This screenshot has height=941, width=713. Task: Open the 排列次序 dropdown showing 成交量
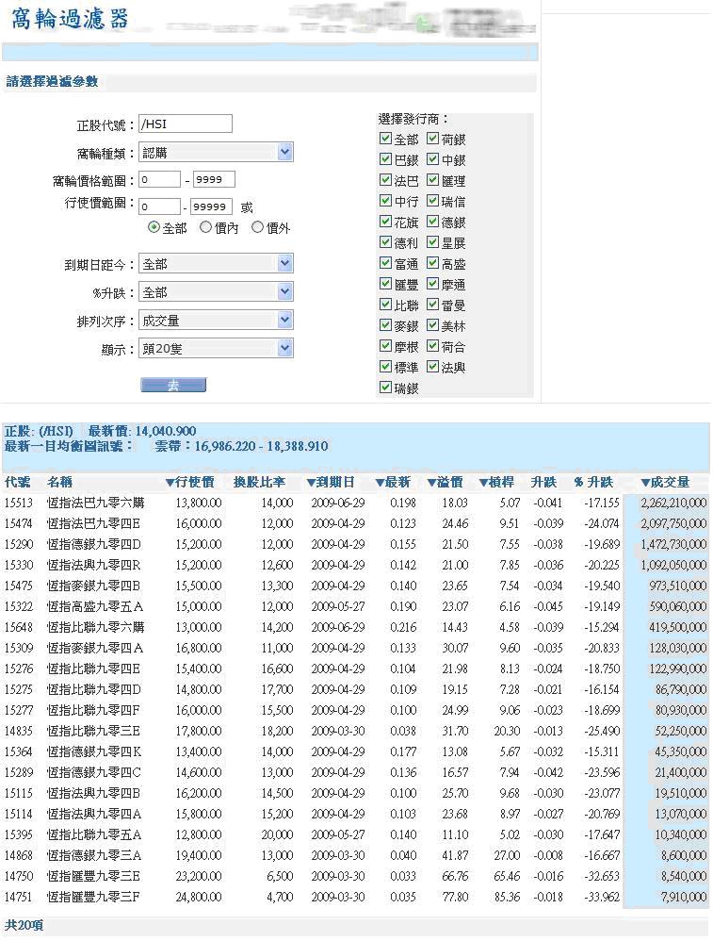click(x=285, y=321)
